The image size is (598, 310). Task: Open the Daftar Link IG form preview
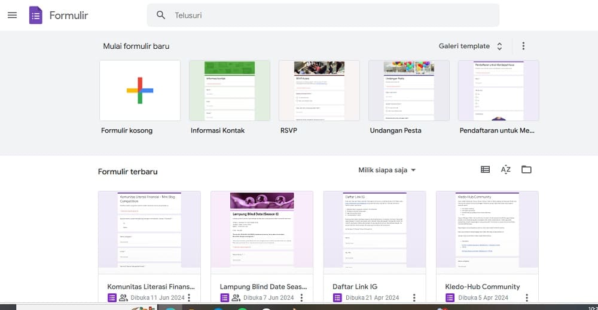(374, 232)
